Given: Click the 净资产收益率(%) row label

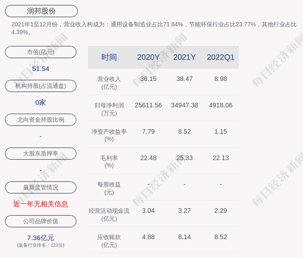Looking at the screenshot, I should pyautogui.click(x=109, y=135).
